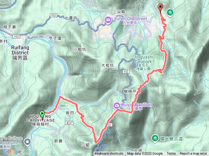
Task: Open Jiufen Old Street camera pin
Action: coord(108,20)
